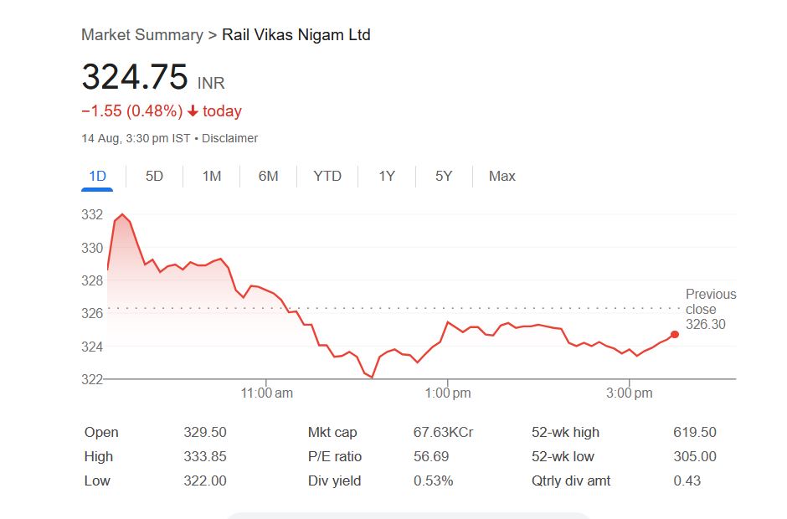The height and width of the screenshot is (519, 787).
Task: Click the 3:00 pm axis label
Action: (x=630, y=393)
